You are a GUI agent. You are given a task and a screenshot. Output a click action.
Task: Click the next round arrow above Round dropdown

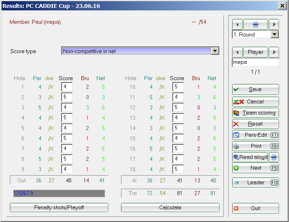coord(274,24)
